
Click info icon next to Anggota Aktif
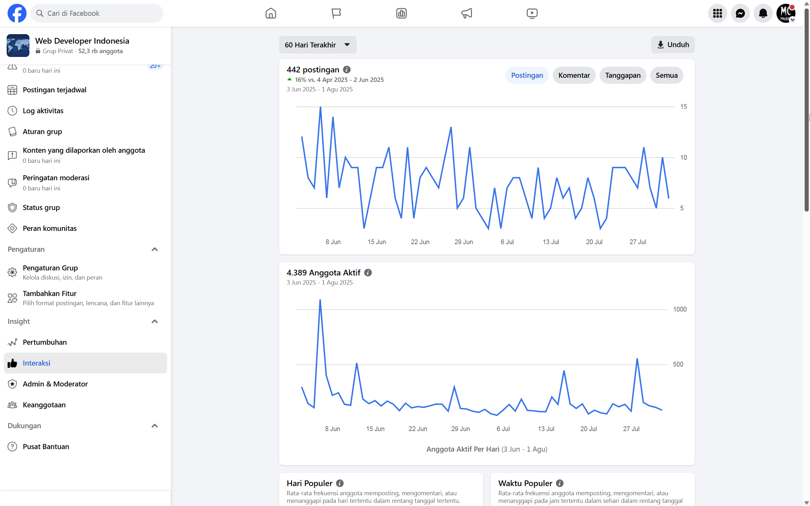click(368, 273)
